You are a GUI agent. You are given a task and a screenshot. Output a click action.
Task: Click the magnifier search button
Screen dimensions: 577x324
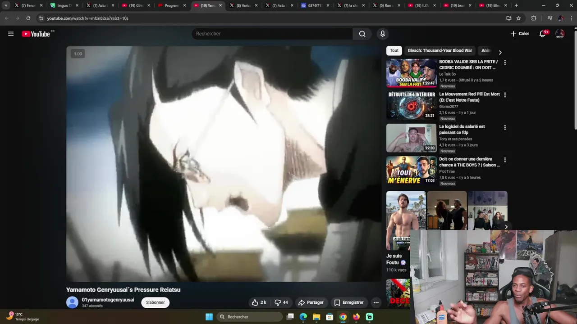pyautogui.click(x=362, y=34)
